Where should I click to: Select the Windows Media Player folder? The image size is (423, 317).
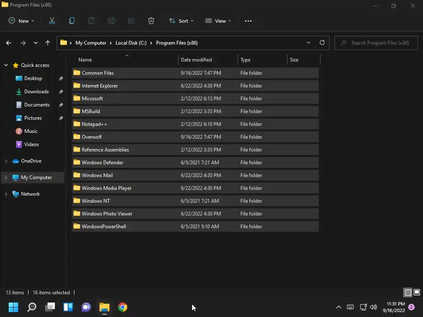click(195, 188)
